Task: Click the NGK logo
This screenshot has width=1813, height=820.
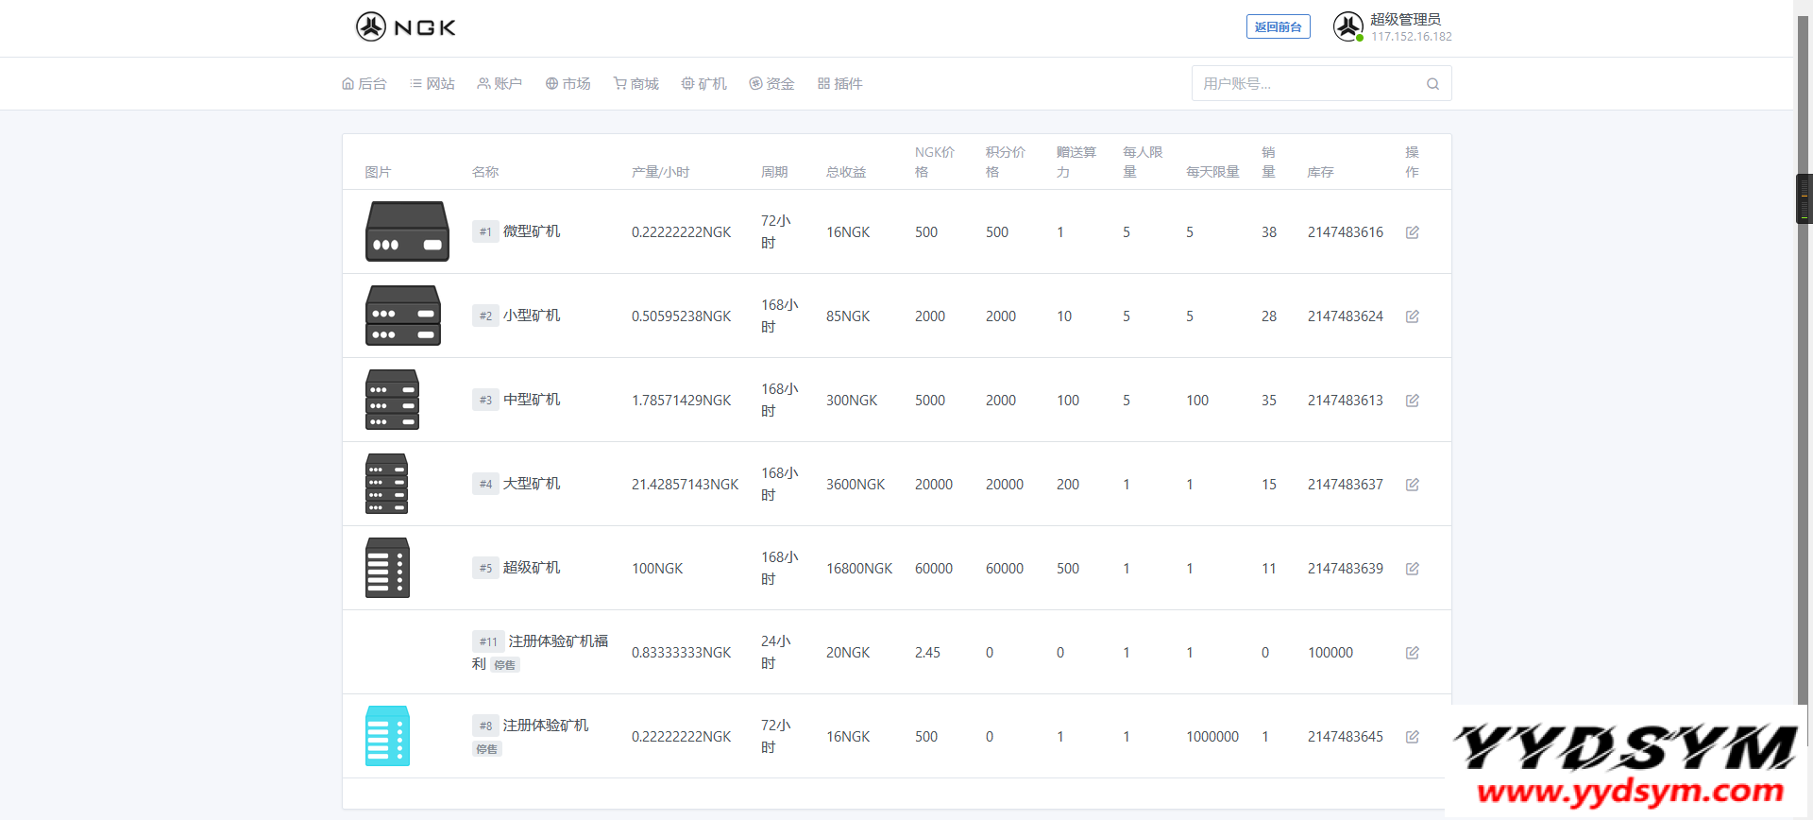Action: (406, 26)
